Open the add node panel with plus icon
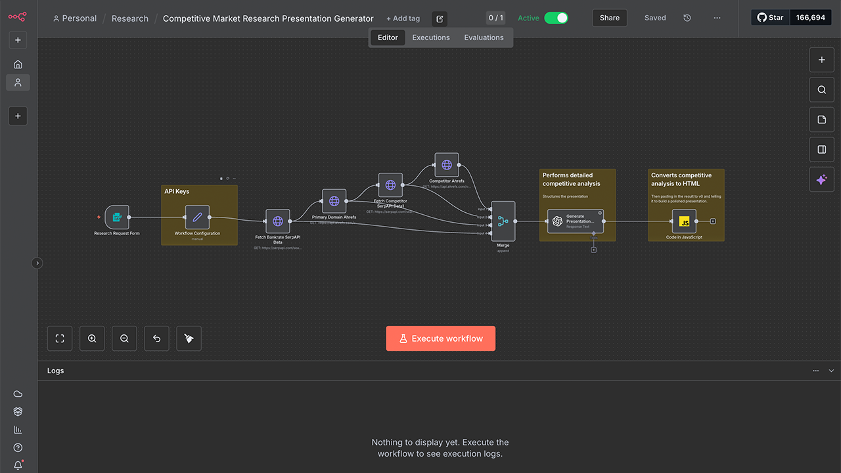Viewport: 841px width, 473px height. coord(821,60)
